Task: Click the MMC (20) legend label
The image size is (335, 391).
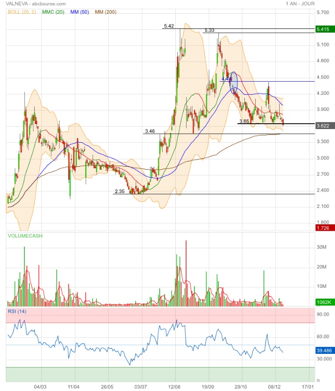Action: [53, 12]
